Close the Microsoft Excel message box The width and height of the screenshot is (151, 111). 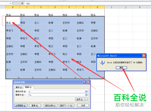point(144,56)
